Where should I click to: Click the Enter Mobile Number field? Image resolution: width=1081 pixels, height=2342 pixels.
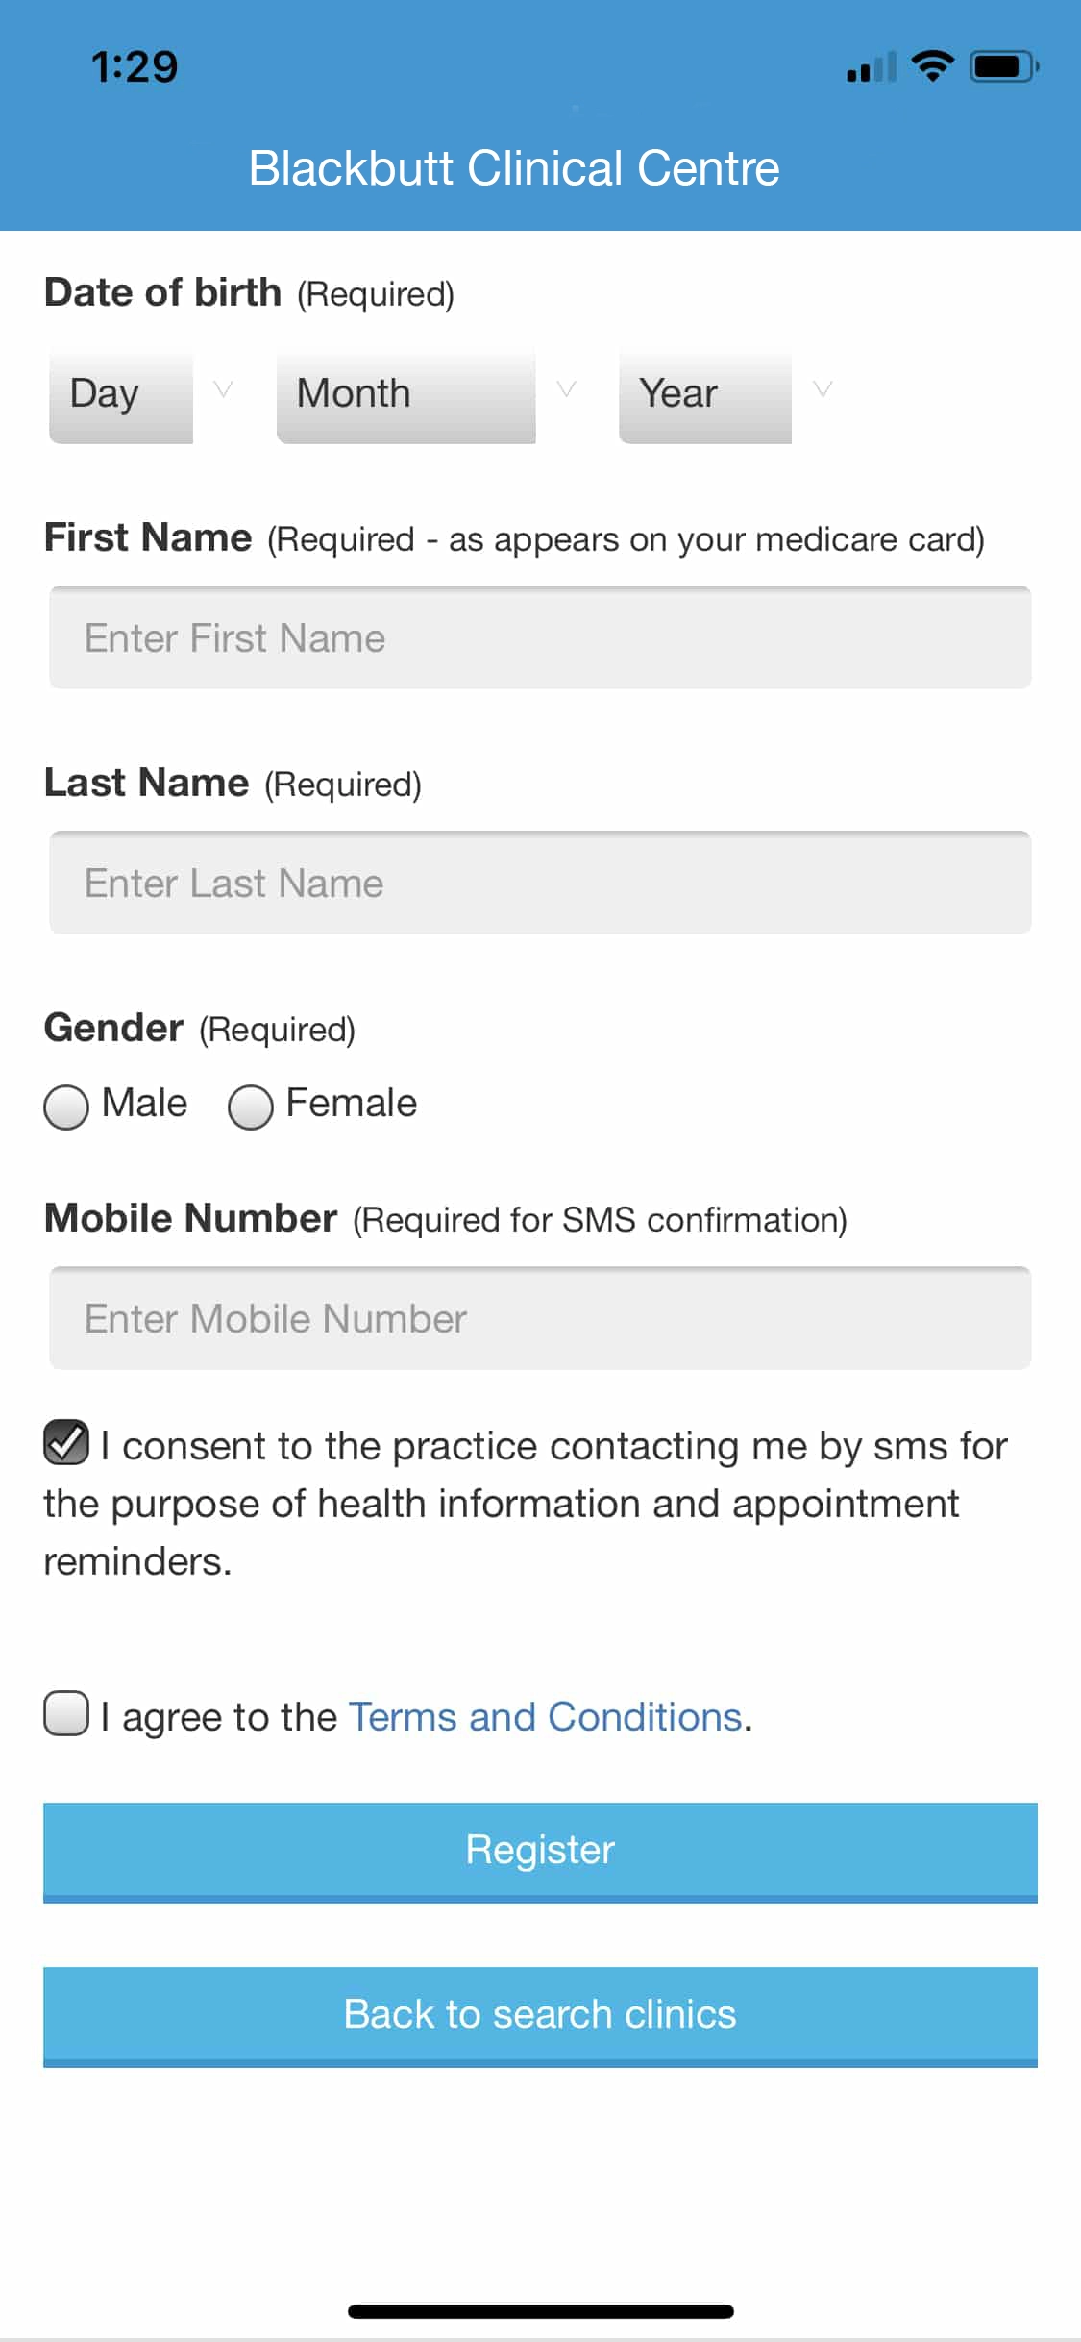pos(540,1318)
